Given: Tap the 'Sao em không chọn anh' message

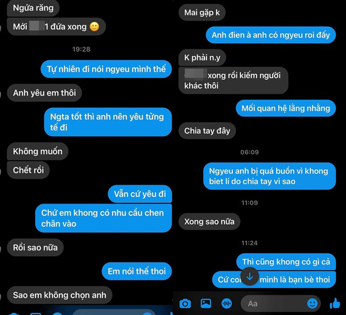Looking at the screenshot, I should tap(60, 295).
